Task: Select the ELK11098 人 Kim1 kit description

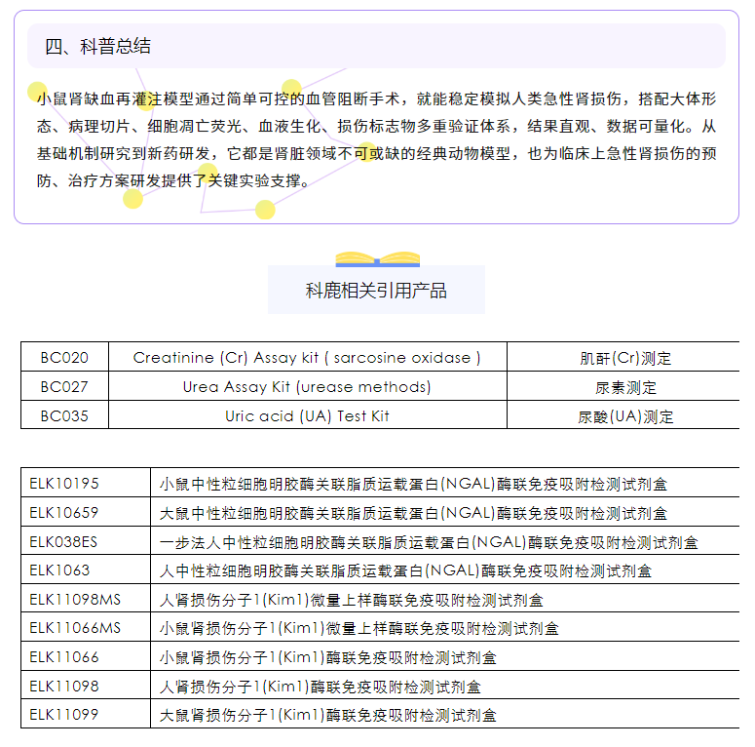Action: pos(321,687)
